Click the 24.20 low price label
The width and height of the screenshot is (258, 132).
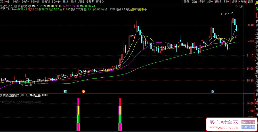[x=28, y=85]
